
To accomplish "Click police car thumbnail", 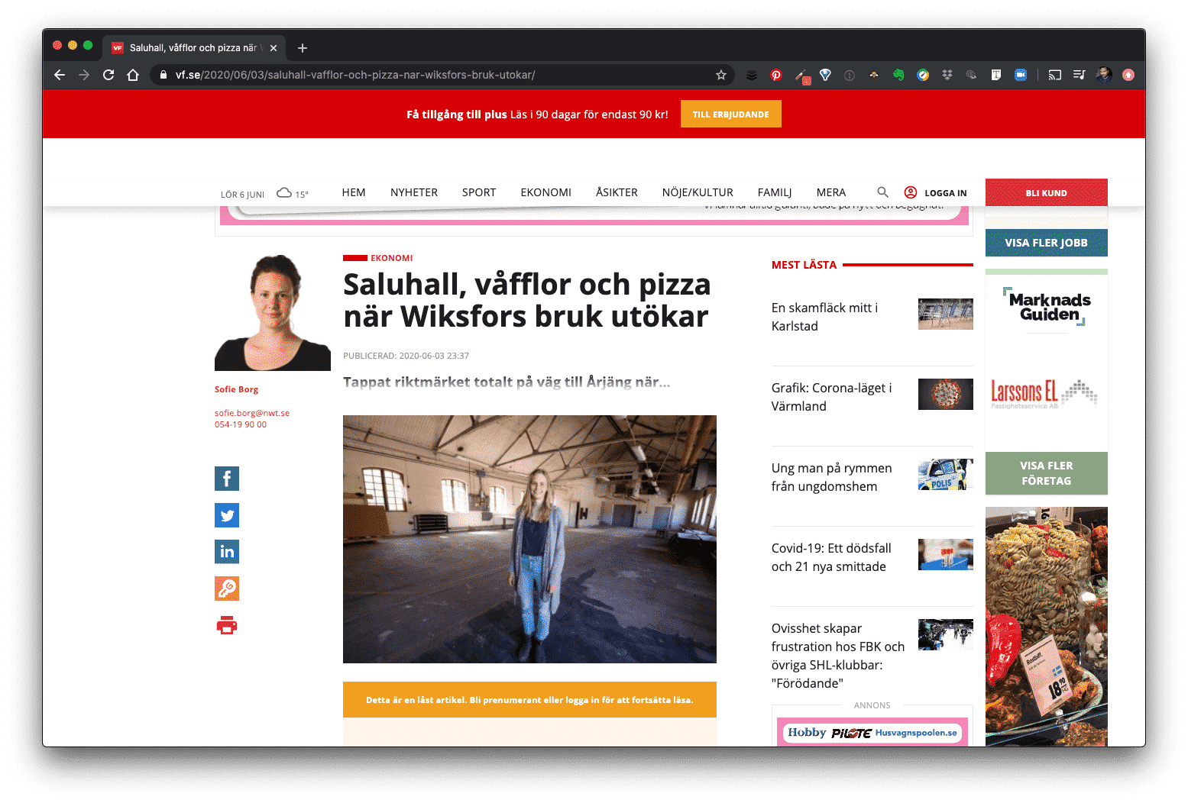I will (x=946, y=474).
